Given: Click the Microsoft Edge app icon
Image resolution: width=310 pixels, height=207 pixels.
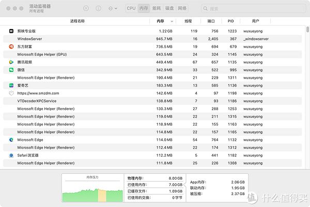Looking at the screenshot, I should [x=11, y=140].
